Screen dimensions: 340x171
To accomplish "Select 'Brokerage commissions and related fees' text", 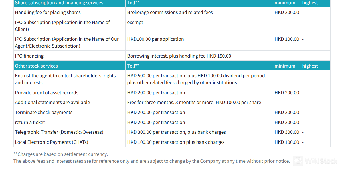I will pos(170,12).
